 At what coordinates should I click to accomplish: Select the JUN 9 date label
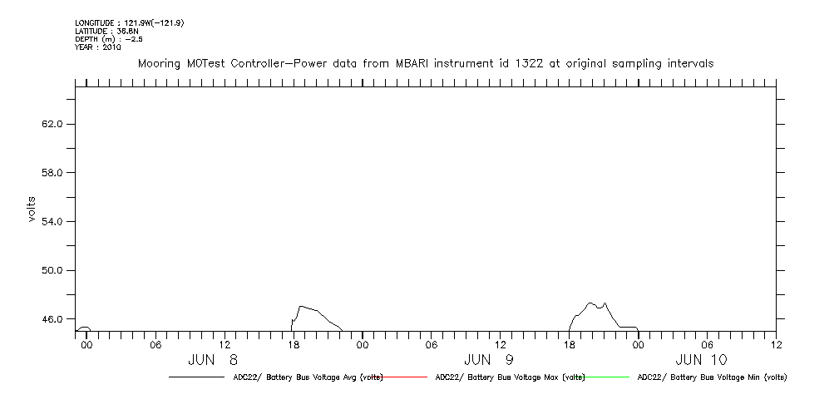click(487, 360)
